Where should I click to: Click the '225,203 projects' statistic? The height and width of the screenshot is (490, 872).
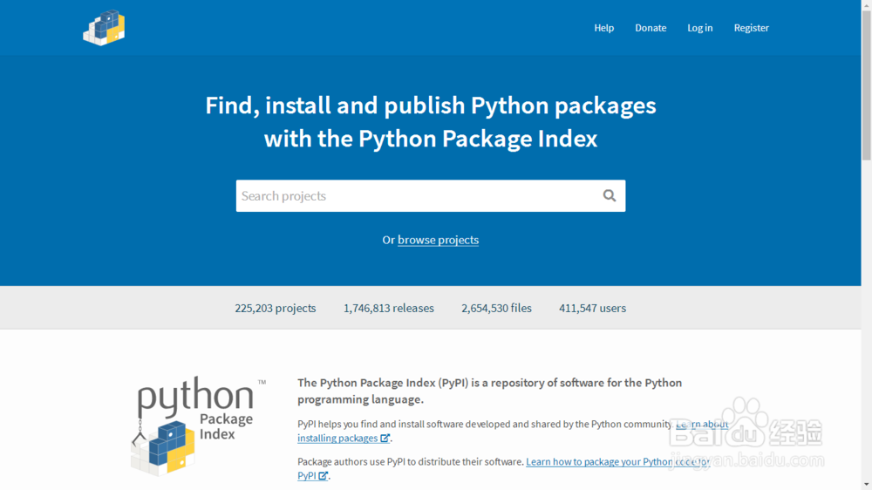(x=276, y=308)
